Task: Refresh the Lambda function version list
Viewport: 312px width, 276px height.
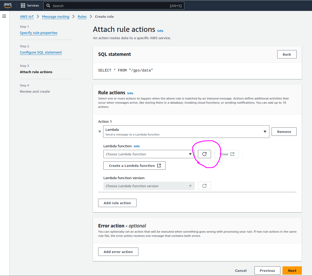Action: tap(204, 186)
